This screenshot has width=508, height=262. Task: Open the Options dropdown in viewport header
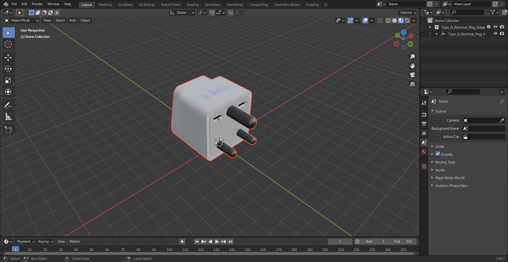tap(408, 13)
